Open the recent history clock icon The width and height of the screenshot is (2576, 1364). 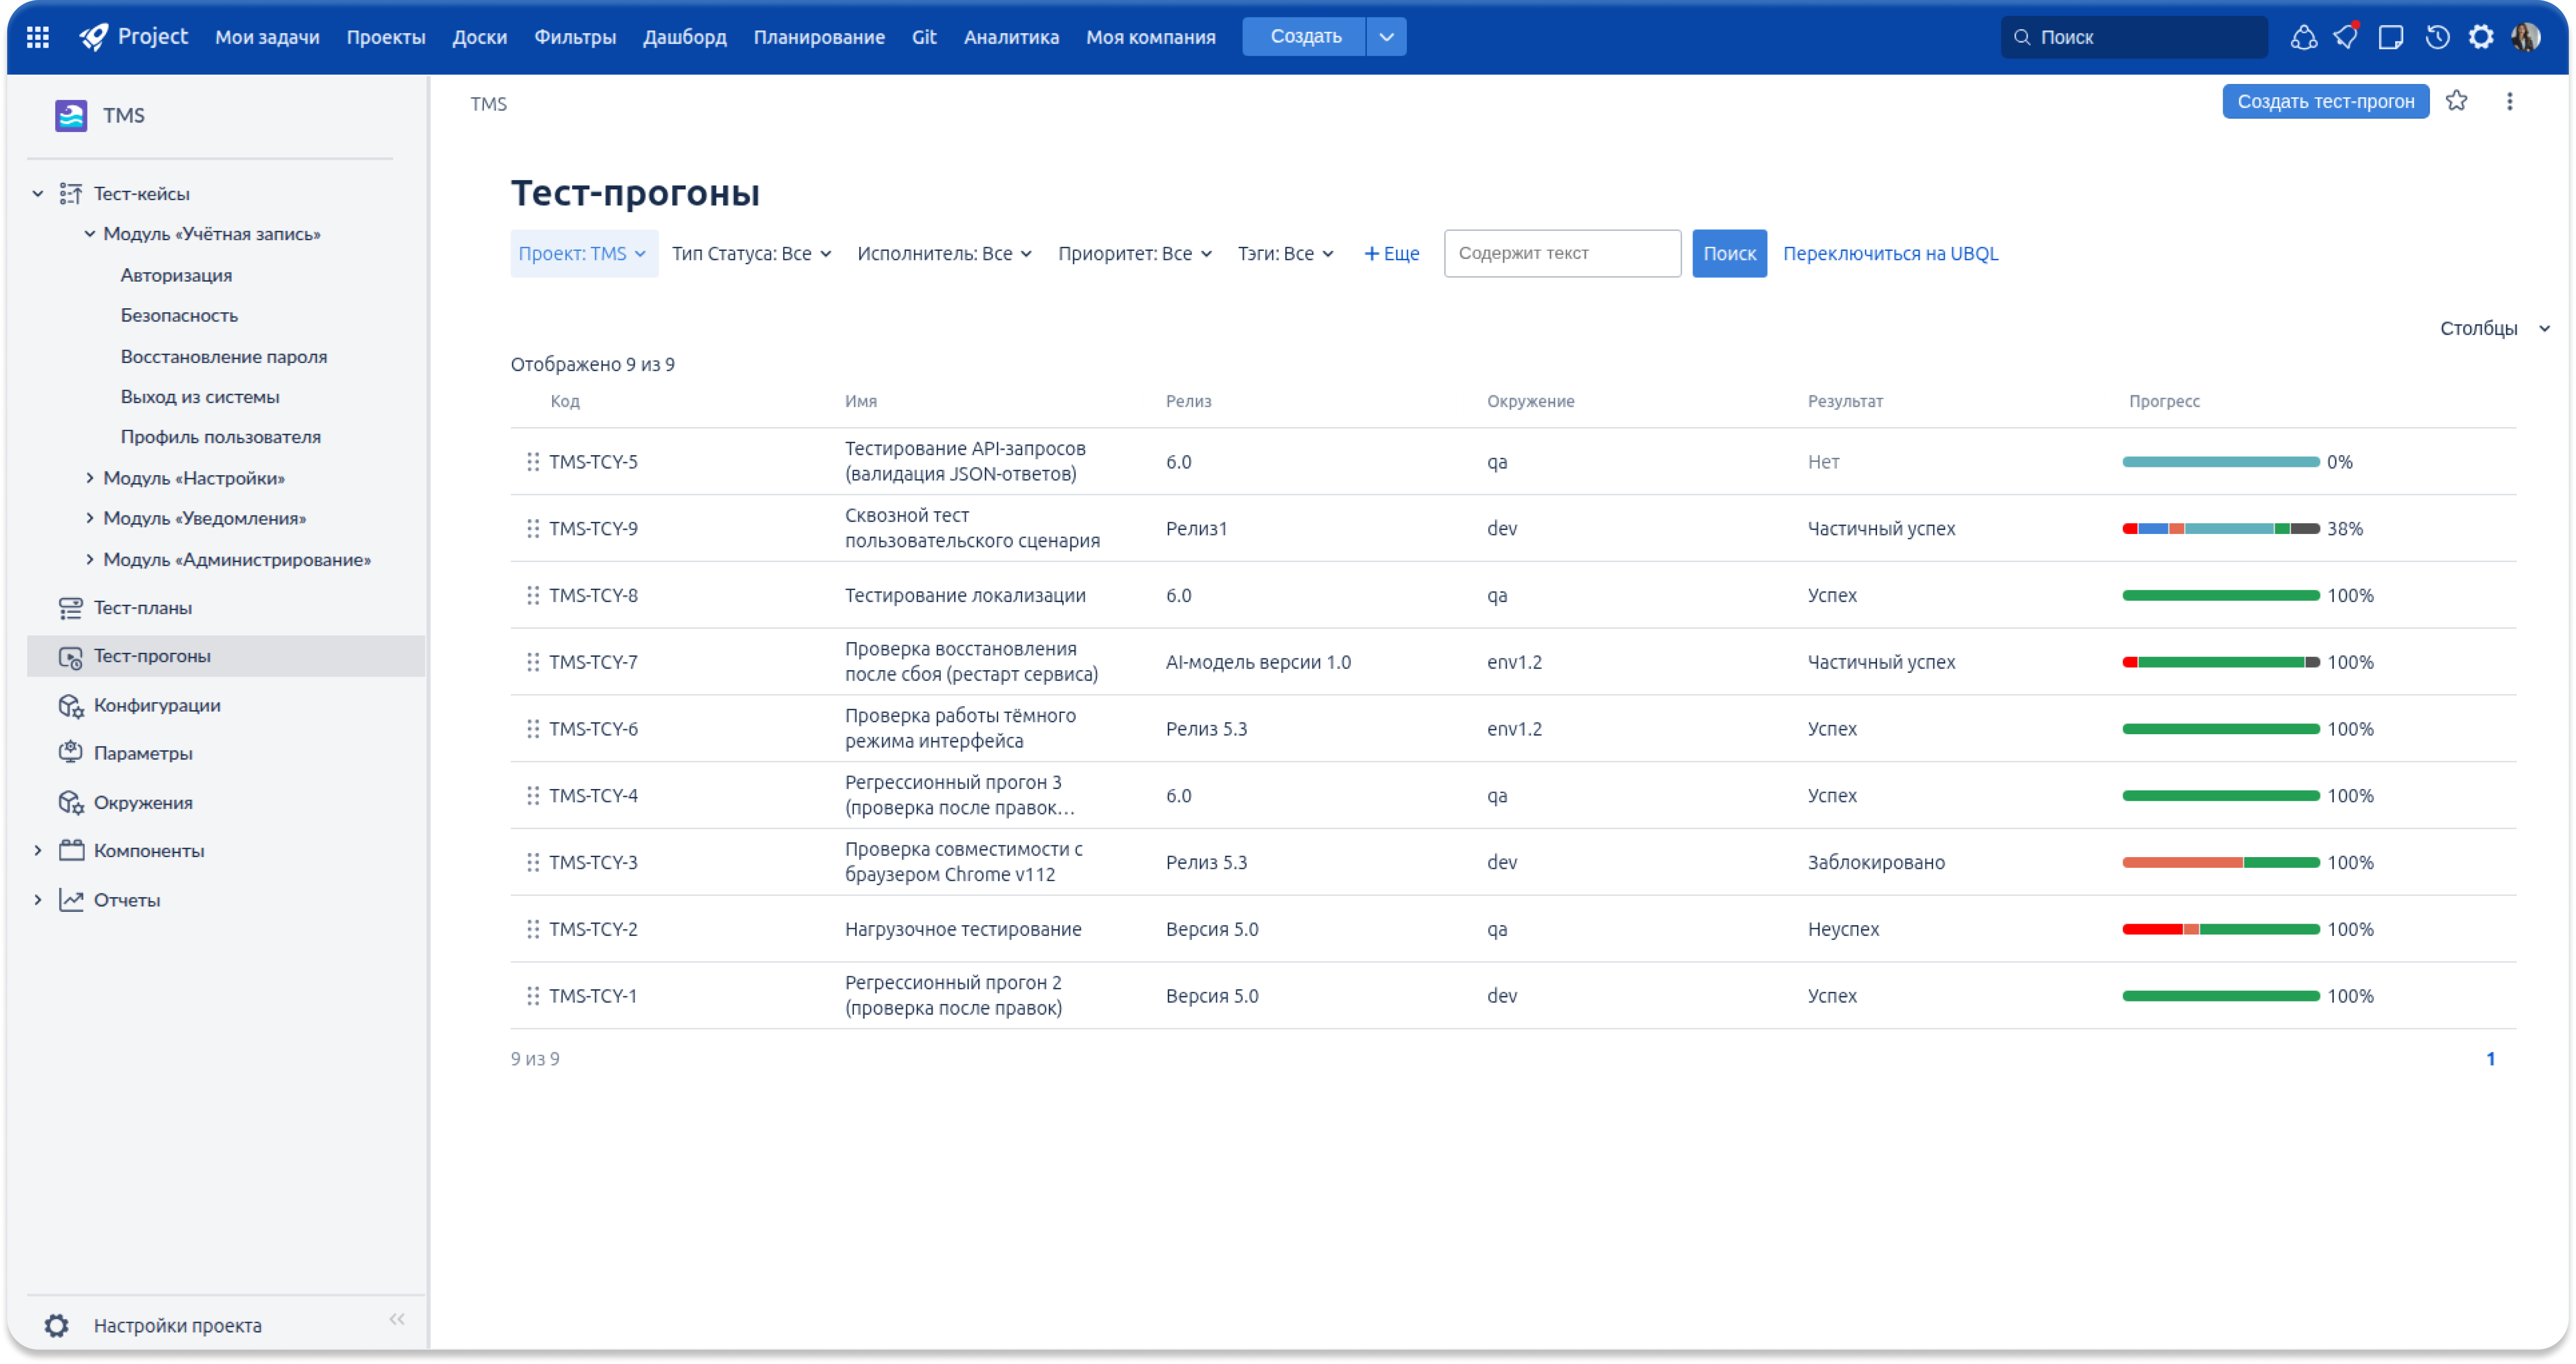click(x=2437, y=37)
